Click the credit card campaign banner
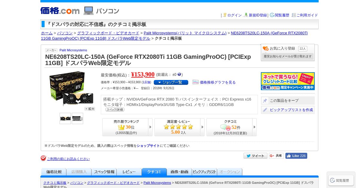This screenshot has height=188, width=359. tap(288, 81)
